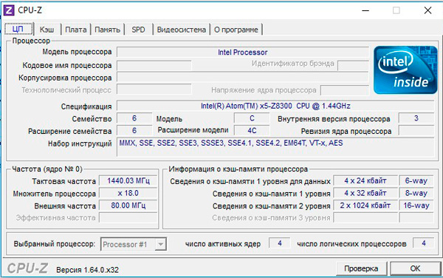Select the instruction set field with MMX, SSE
443x278 pixels.
click(275, 147)
